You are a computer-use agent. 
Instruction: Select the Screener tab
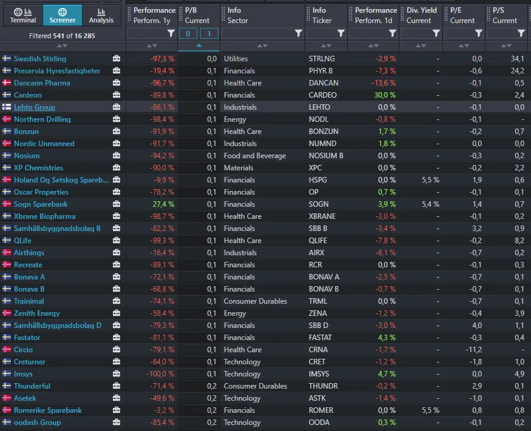pos(63,15)
